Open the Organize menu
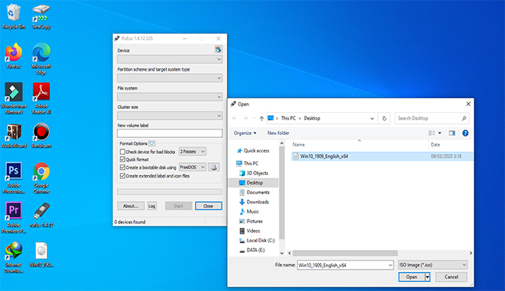The height and width of the screenshot is (291, 505). pyautogui.click(x=245, y=133)
